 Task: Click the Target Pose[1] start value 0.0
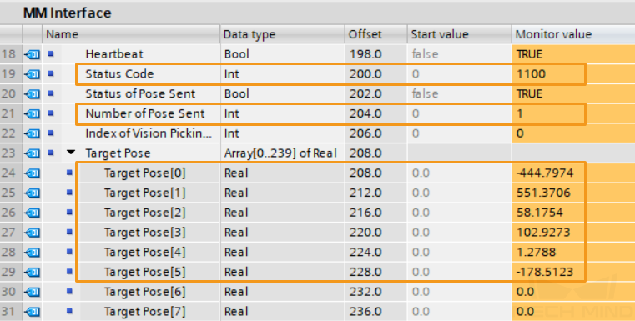click(x=421, y=193)
